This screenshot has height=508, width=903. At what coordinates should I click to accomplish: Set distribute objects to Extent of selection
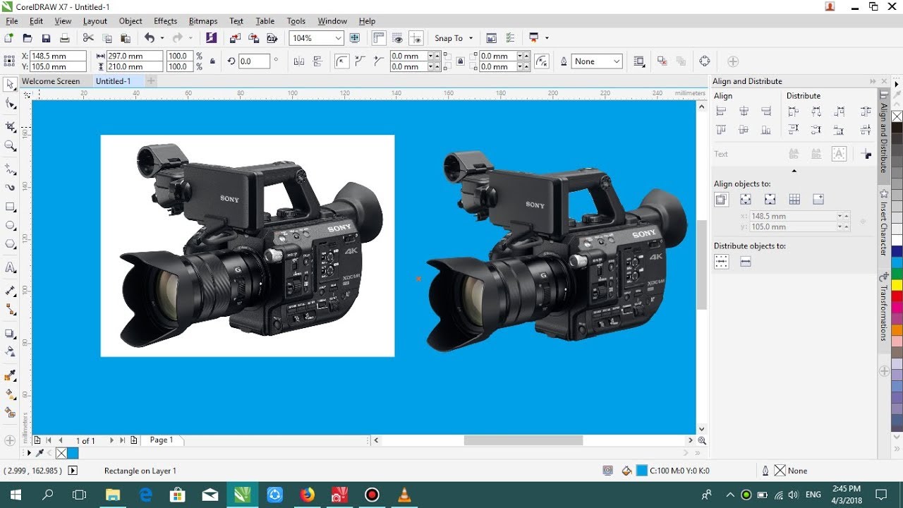tap(721, 262)
